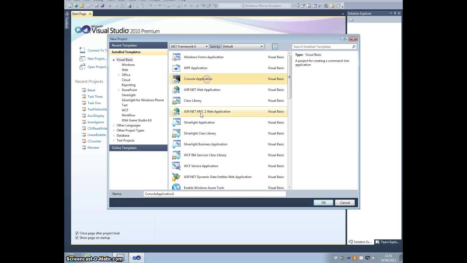Click the Console Application template icon
467x263 pixels.
coord(176,79)
